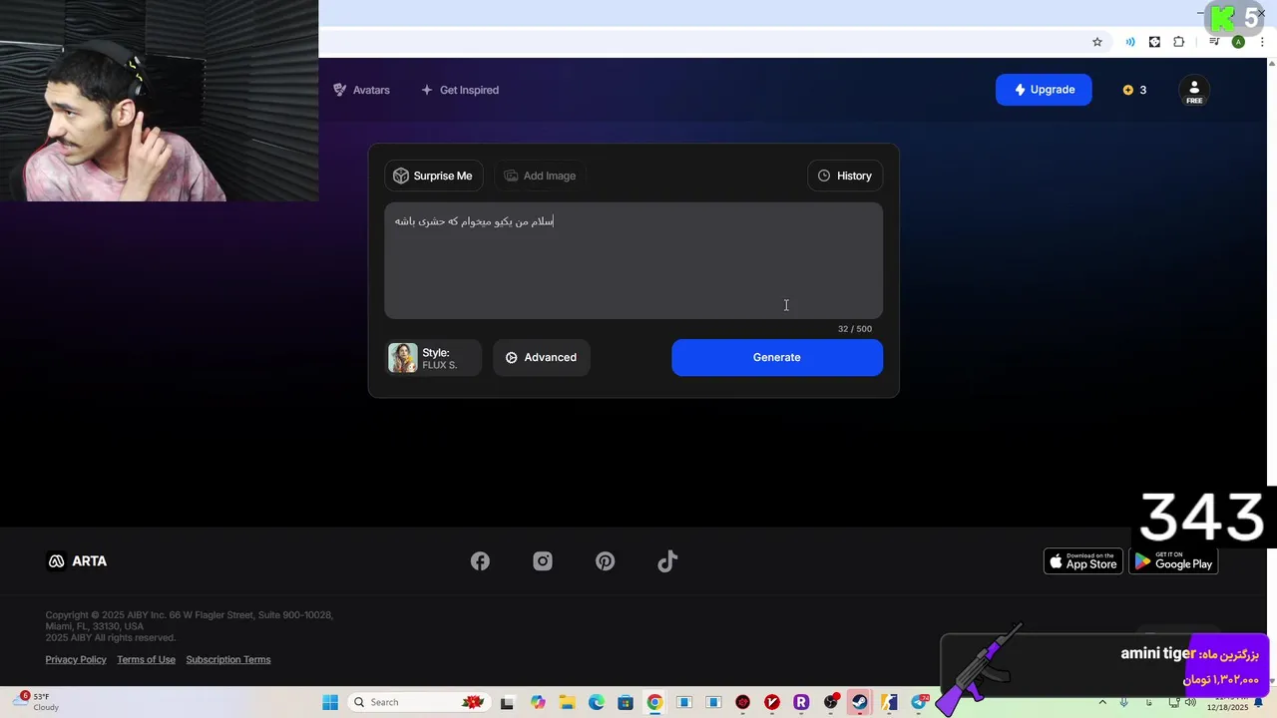Open the Privacy Policy link
Viewport: 1277px width, 718px height.
click(x=76, y=659)
